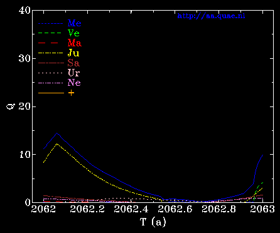Click the pink dotted Ur legend line sample
The image size is (280, 233).
coord(51,73)
